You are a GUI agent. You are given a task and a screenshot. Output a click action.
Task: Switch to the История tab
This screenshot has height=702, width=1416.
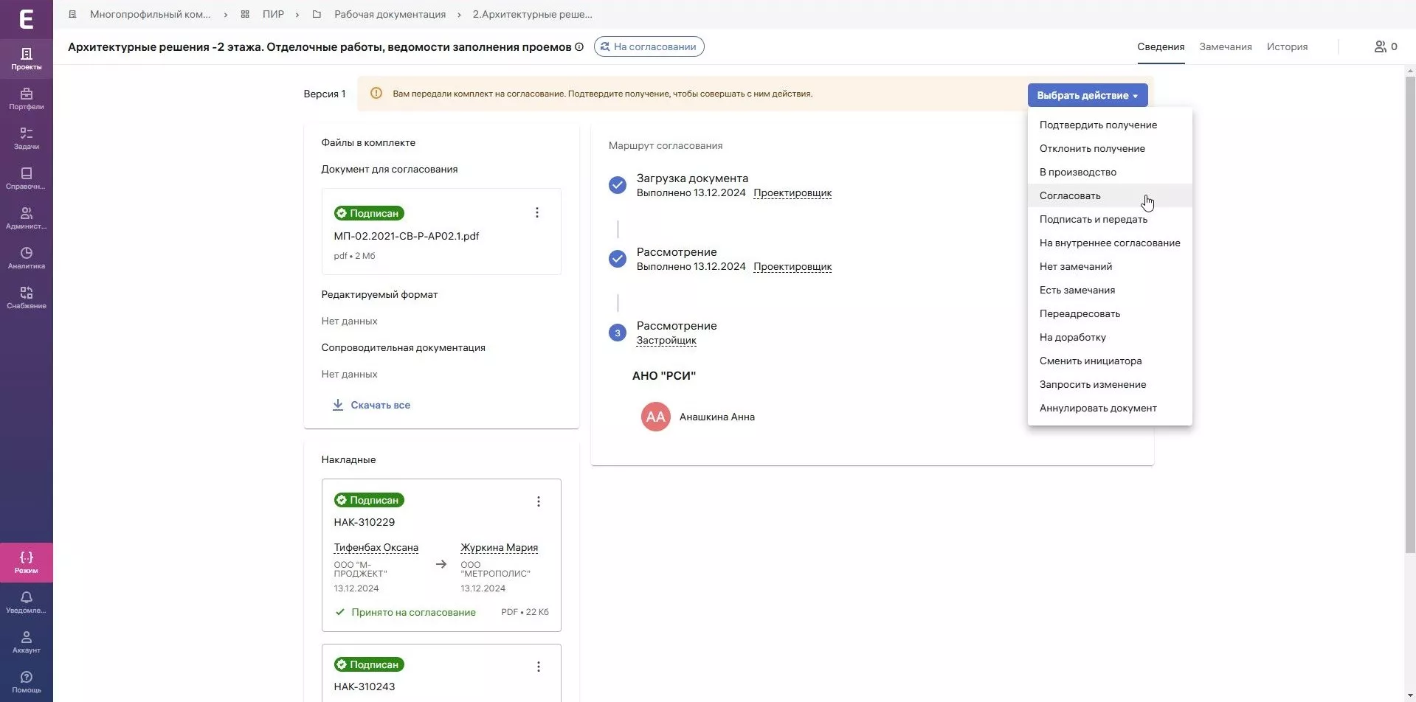pos(1287,46)
